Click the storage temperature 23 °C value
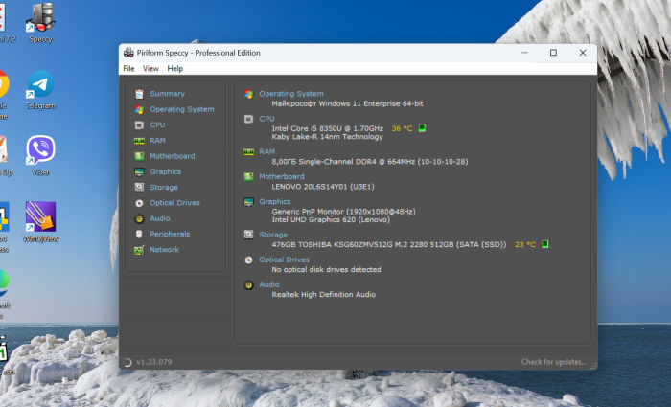Image resolution: width=671 pixels, height=407 pixels. coord(525,244)
